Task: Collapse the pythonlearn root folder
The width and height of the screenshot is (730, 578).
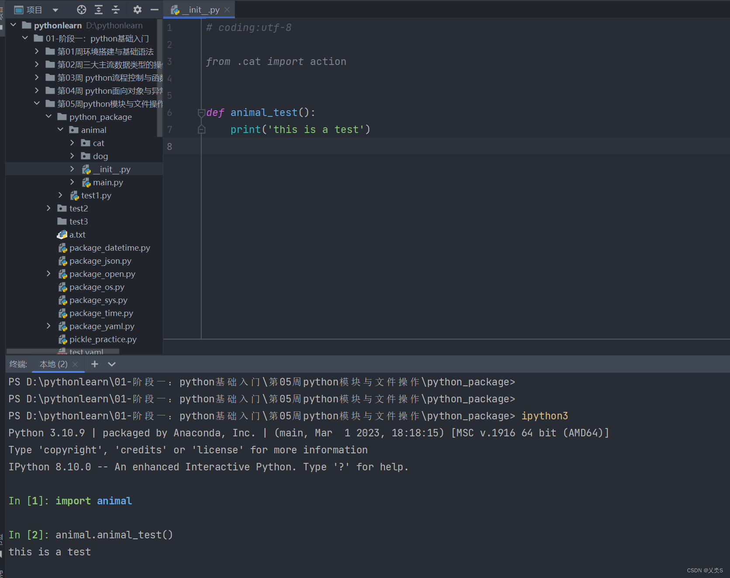Action: (14, 25)
